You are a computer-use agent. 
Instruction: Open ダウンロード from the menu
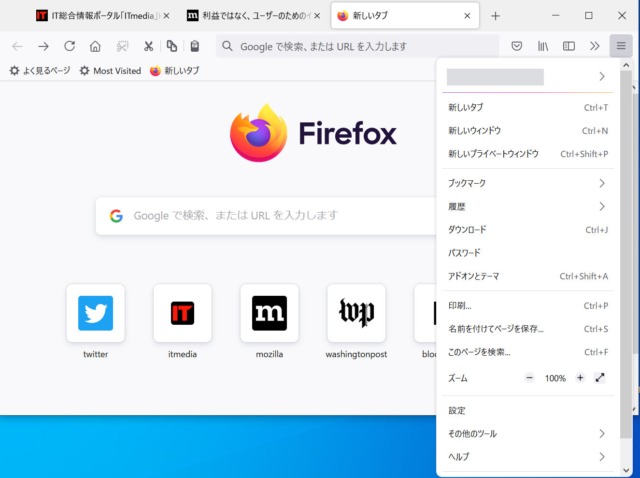[x=528, y=230]
